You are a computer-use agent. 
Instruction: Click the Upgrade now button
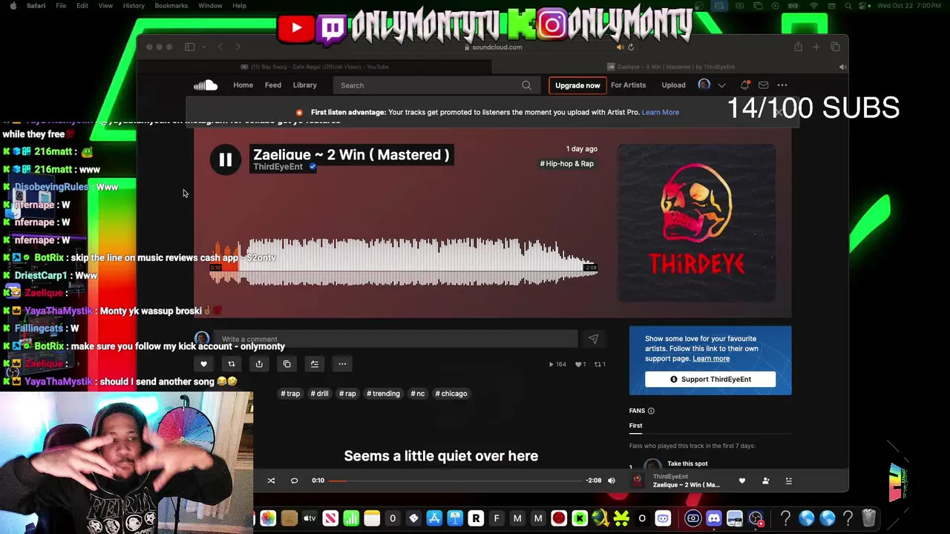coord(577,85)
